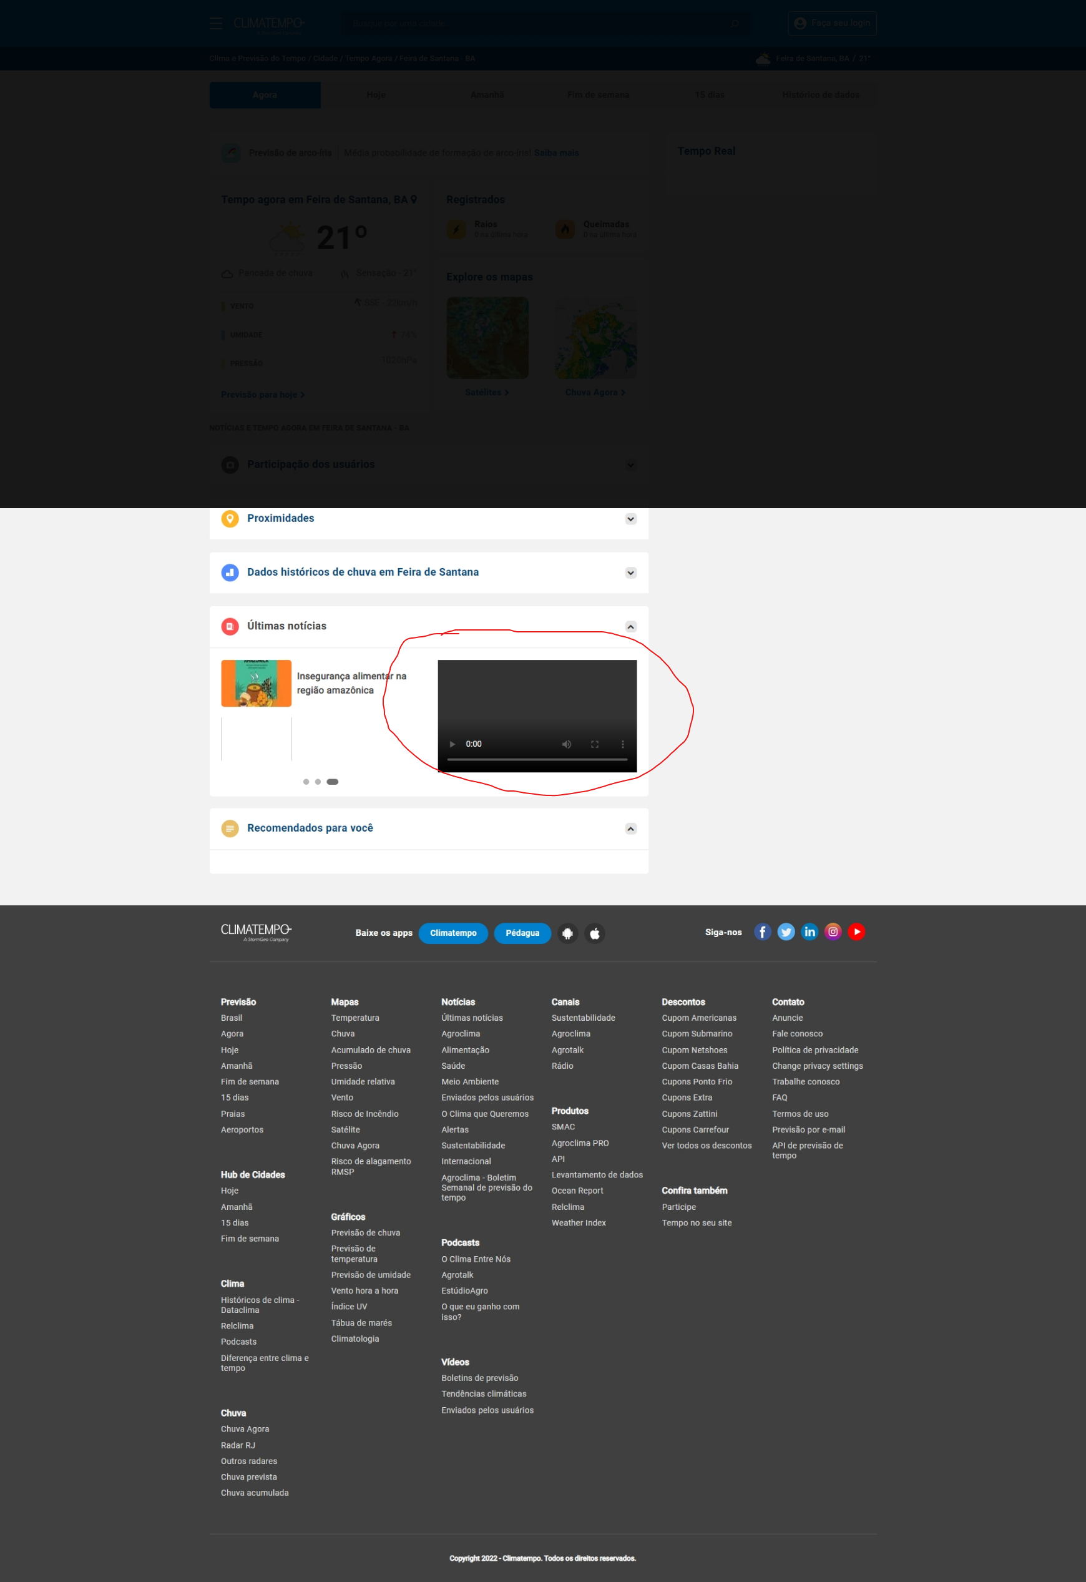Toggle fullscreen on the video player
The width and height of the screenshot is (1086, 1582).
click(594, 744)
